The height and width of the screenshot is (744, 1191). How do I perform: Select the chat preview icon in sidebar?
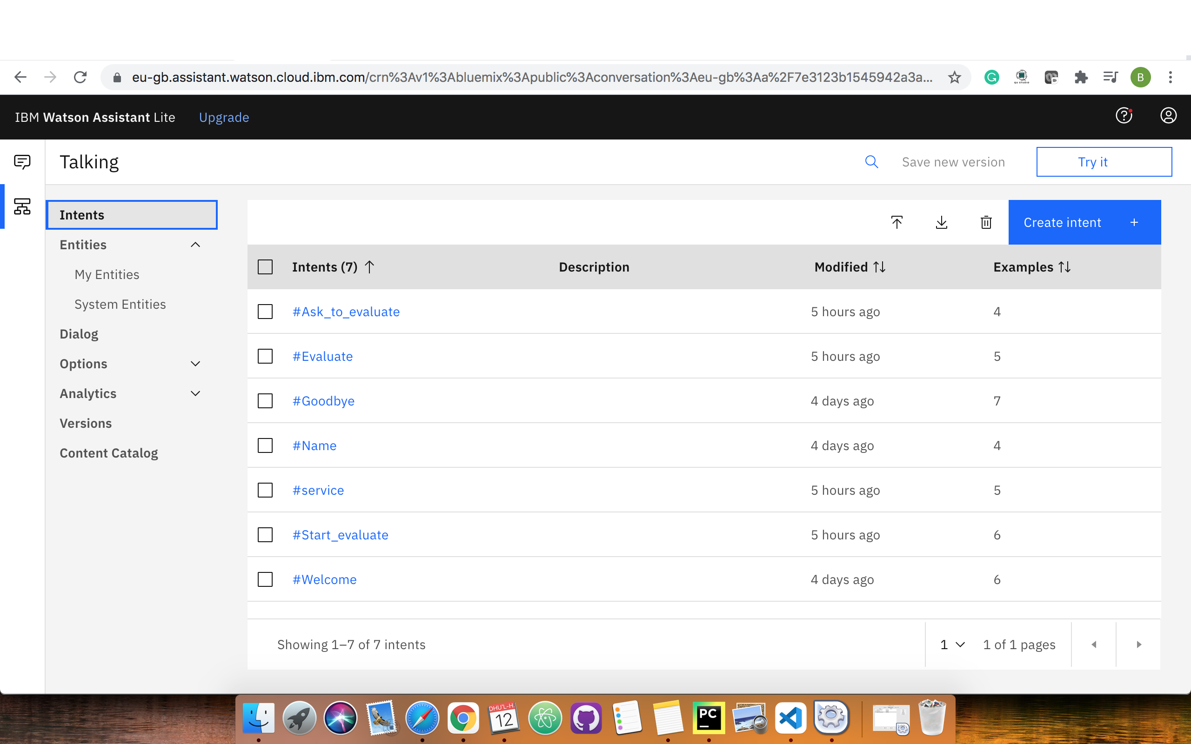tap(22, 161)
